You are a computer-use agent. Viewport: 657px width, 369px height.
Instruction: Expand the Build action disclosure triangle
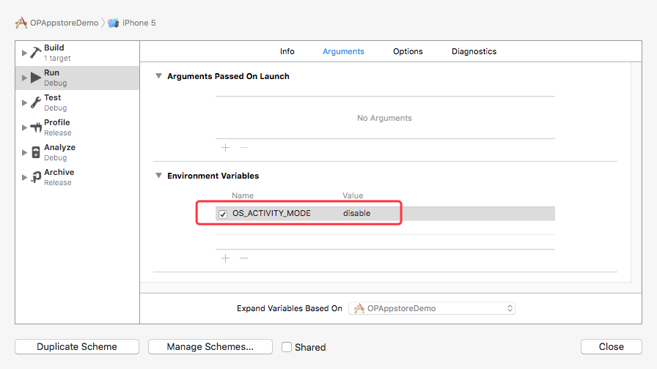[x=24, y=53]
